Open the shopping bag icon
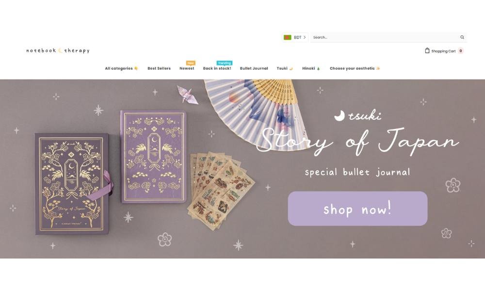The width and height of the screenshot is (485, 291). pyautogui.click(x=427, y=50)
